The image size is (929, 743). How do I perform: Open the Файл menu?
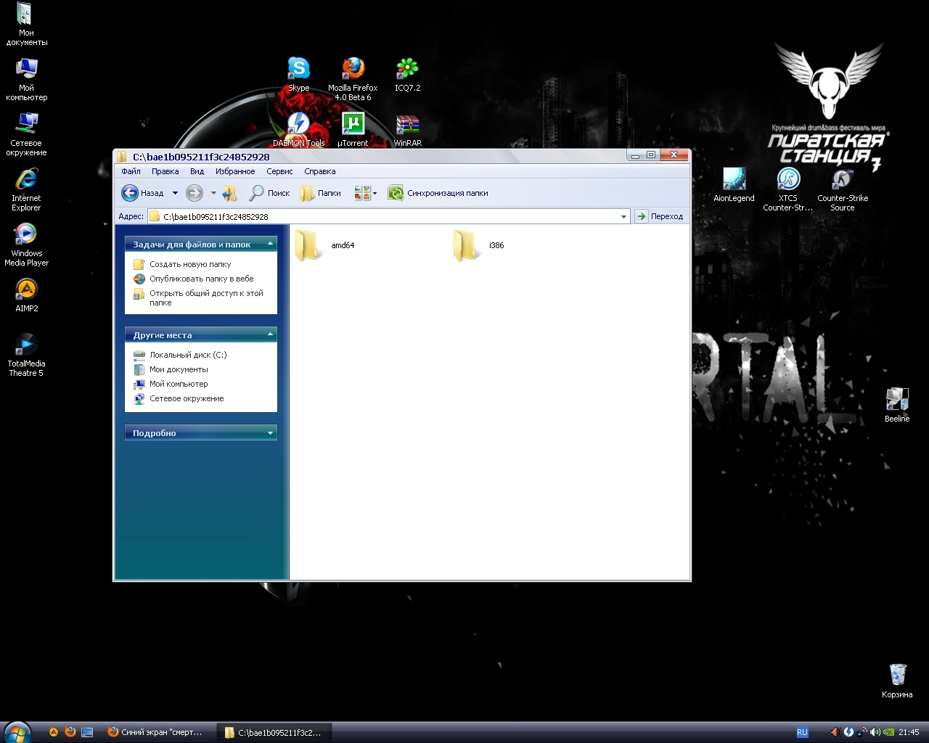[131, 171]
